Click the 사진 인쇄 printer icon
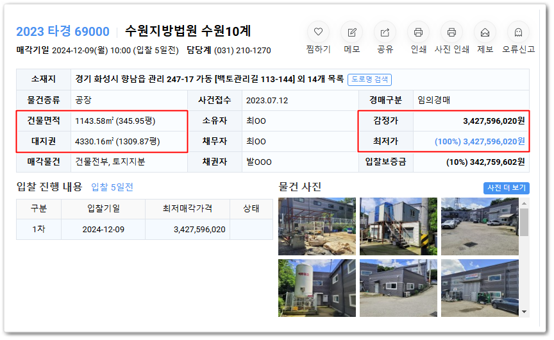Image resolution: width=554 pixels, height=340 pixels. (451, 32)
